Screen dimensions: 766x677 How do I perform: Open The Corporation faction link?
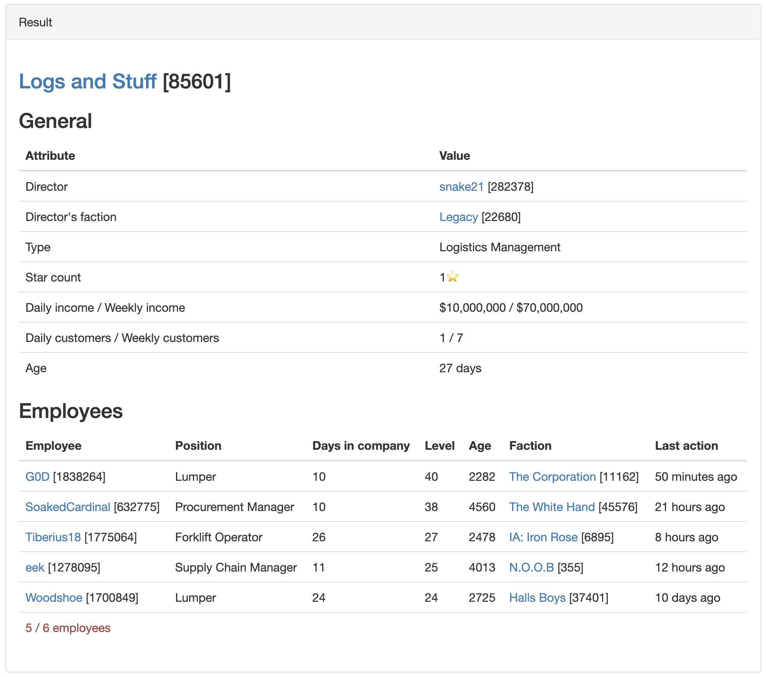552,477
